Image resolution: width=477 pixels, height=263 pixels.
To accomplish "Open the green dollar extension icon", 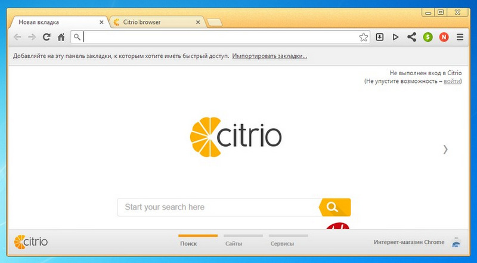I will coord(428,37).
